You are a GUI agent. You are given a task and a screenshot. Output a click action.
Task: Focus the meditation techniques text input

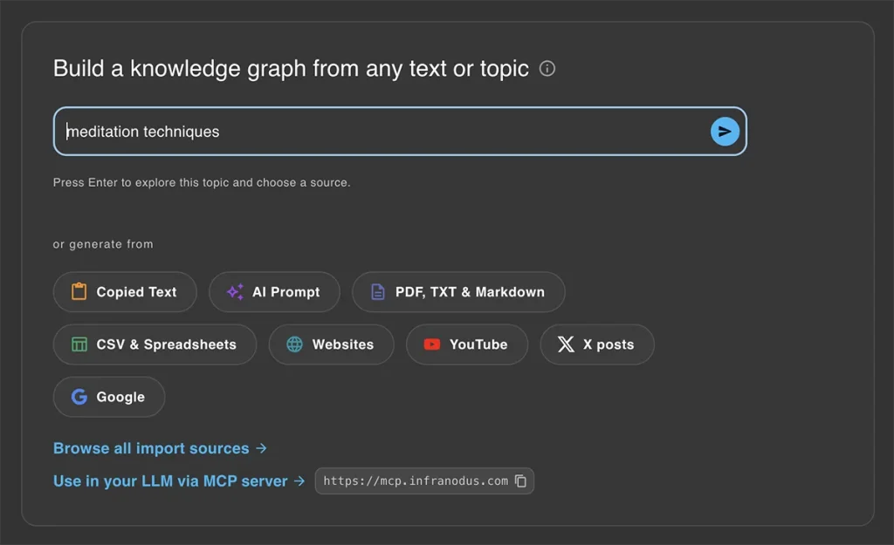pyautogui.click(x=400, y=132)
